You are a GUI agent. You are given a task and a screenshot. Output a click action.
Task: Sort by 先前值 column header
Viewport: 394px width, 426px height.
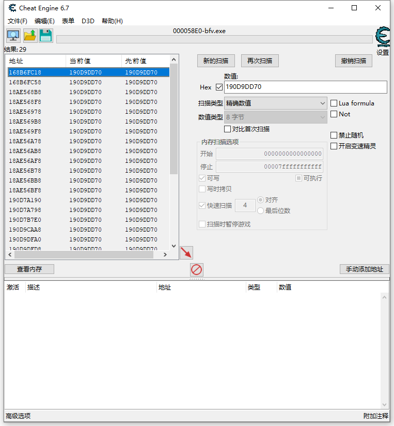147,61
